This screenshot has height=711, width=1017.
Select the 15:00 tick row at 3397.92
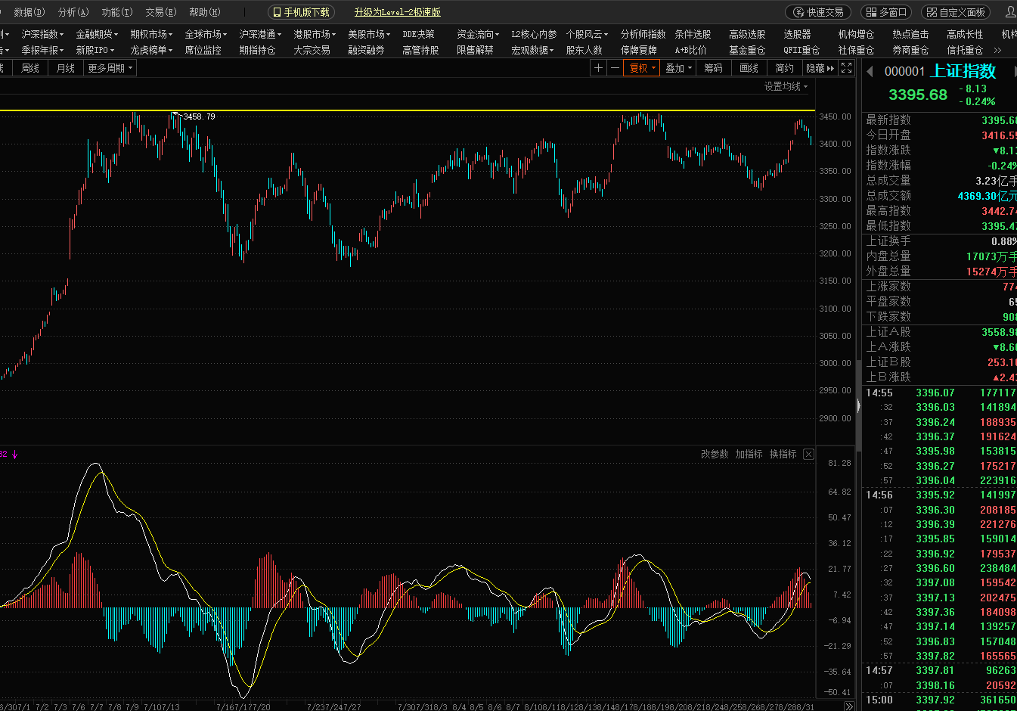939,700
